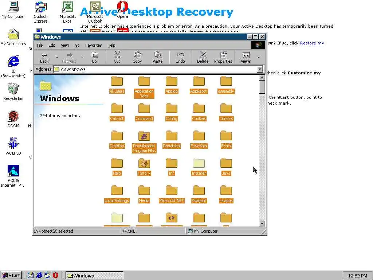Expand the Views dropdown arrow
The image size is (373, 280).
[259, 57]
